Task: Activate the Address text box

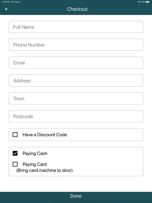Action: point(76,81)
